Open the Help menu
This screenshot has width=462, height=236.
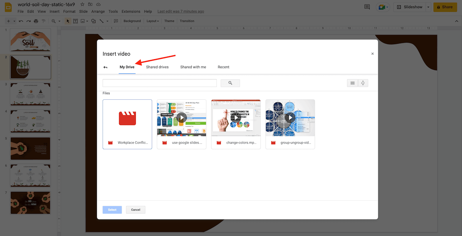pos(148,12)
